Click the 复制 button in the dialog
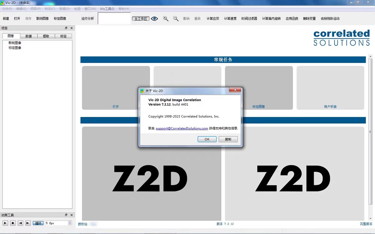Viewport: 375px width, 234px height. click(x=228, y=139)
